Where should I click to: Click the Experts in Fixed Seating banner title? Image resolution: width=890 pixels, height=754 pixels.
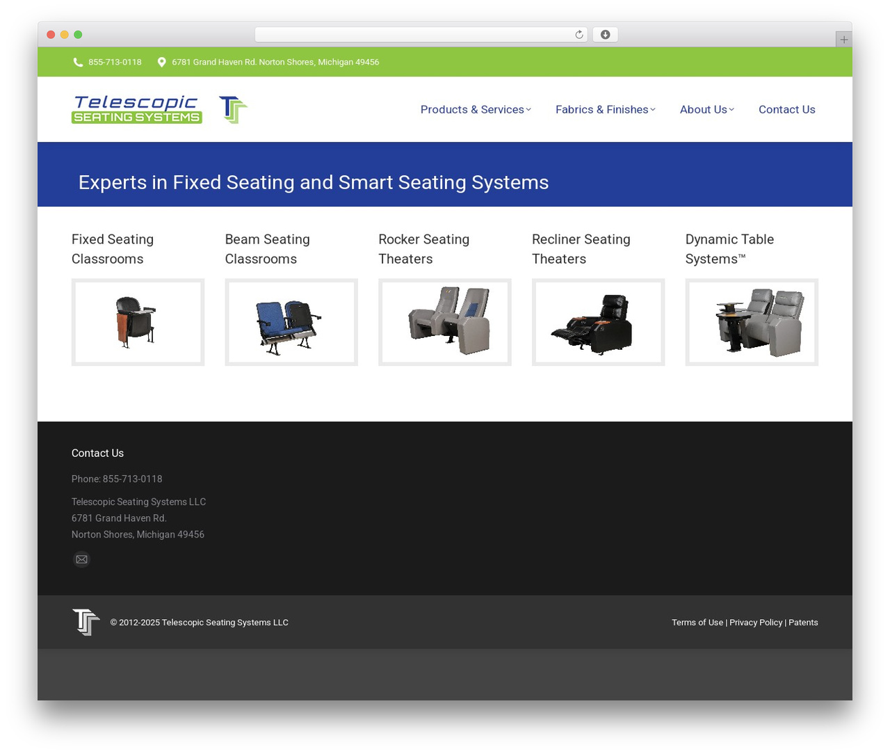pyautogui.click(x=314, y=182)
